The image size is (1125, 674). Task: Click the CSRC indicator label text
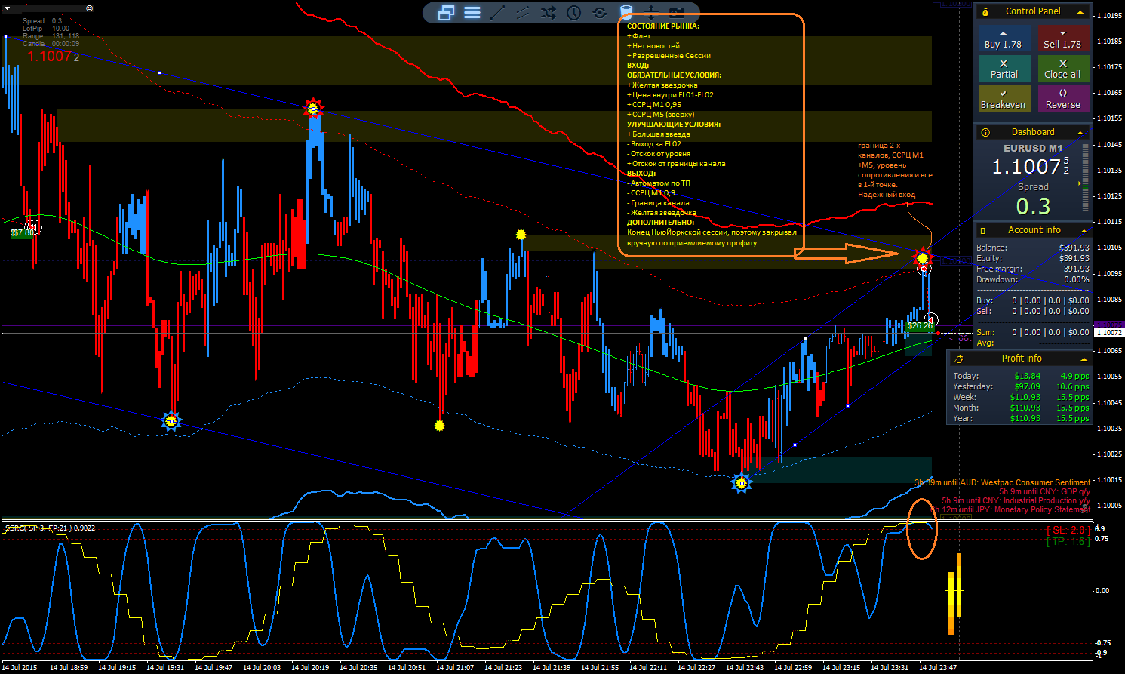51,528
